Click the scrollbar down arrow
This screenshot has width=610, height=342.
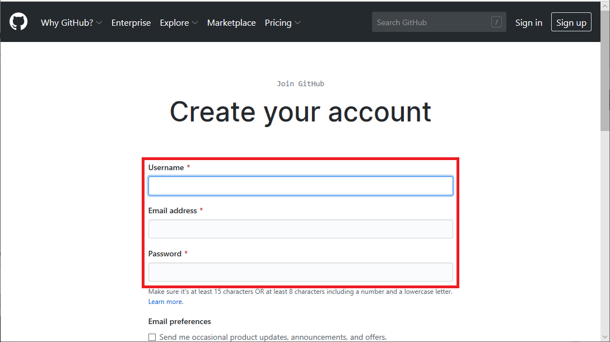(605, 337)
